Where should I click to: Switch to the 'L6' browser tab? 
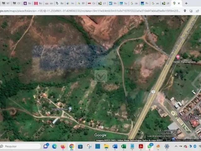point(166,3)
